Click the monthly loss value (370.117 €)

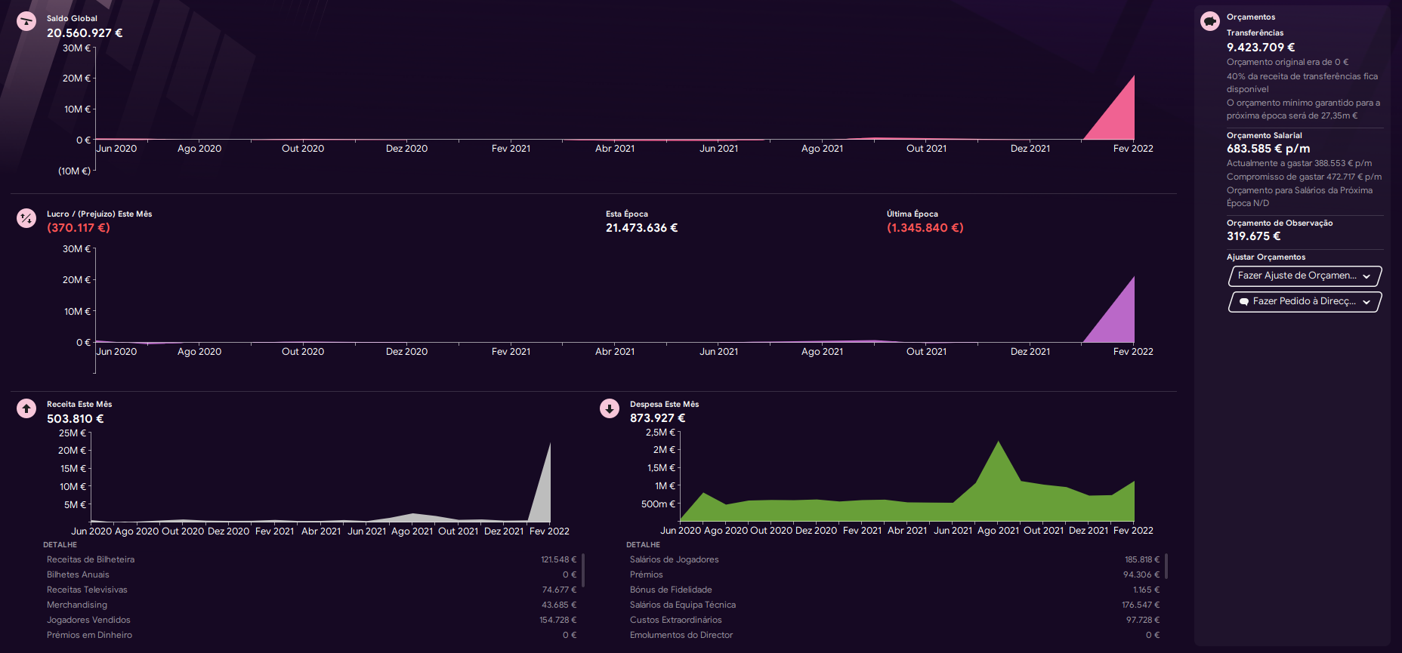point(79,228)
